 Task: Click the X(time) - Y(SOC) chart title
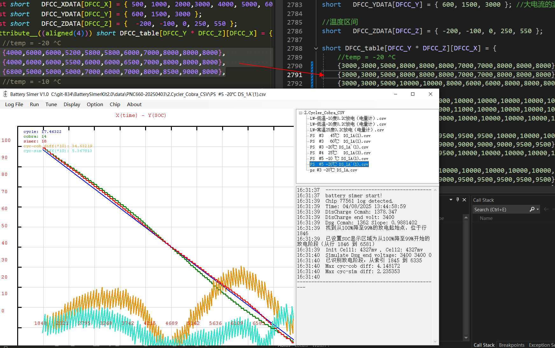coord(141,115)
